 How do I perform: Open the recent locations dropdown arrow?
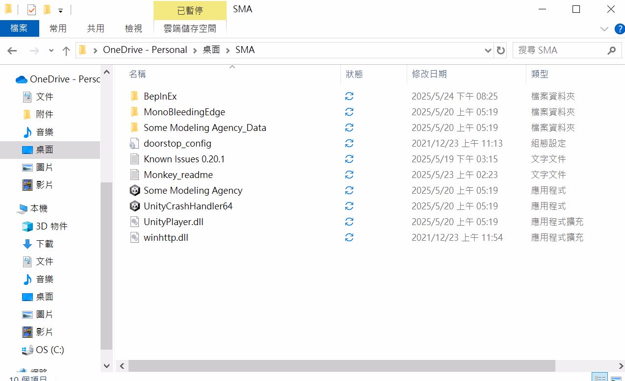tap(51, 51)
